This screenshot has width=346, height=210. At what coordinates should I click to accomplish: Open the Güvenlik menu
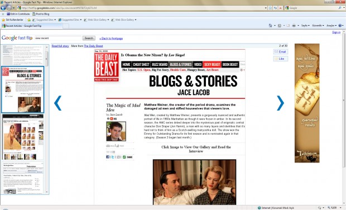[318, 26]
